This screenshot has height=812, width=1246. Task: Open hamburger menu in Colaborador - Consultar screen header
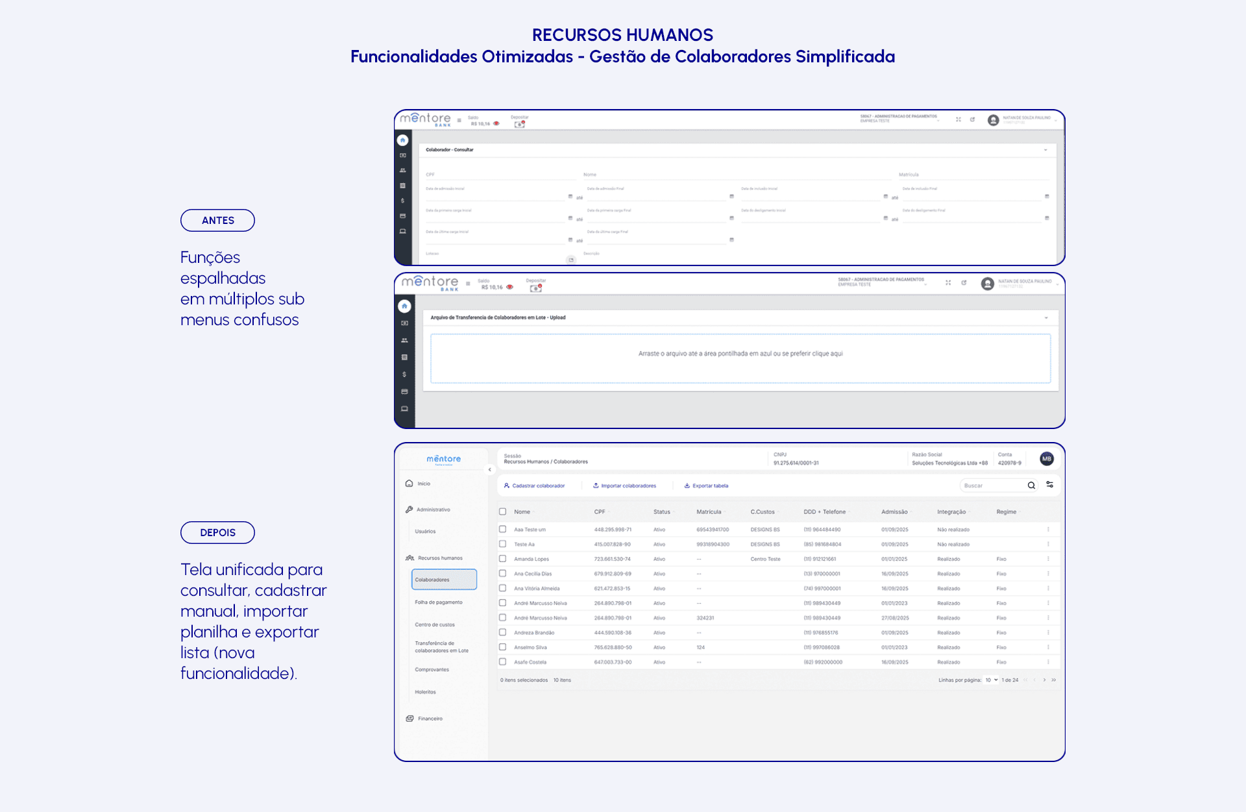[x=459, y=120]
